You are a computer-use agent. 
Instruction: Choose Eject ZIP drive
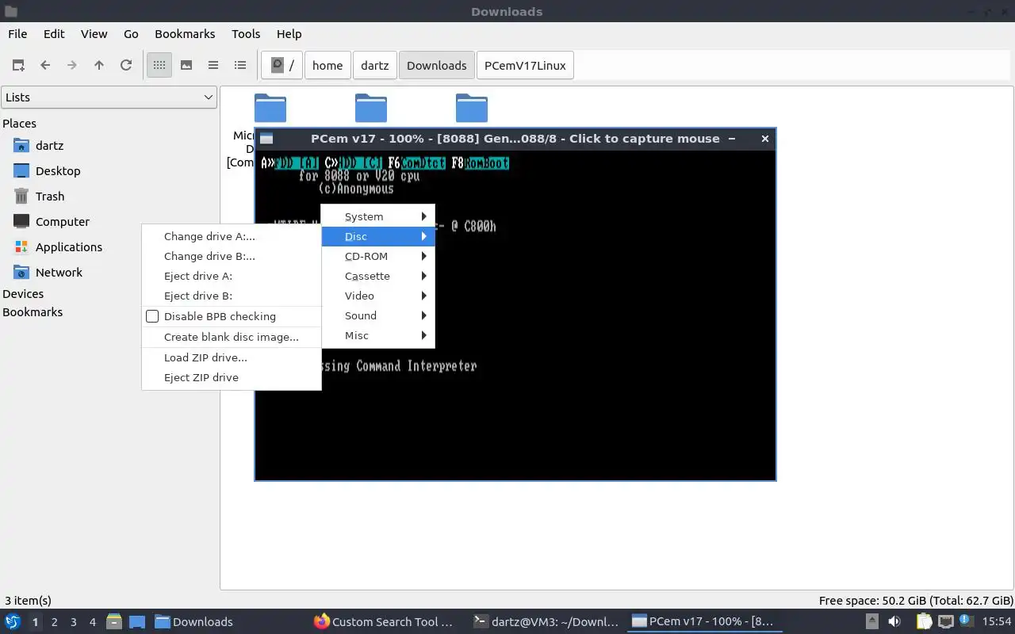tap(232, 377)
